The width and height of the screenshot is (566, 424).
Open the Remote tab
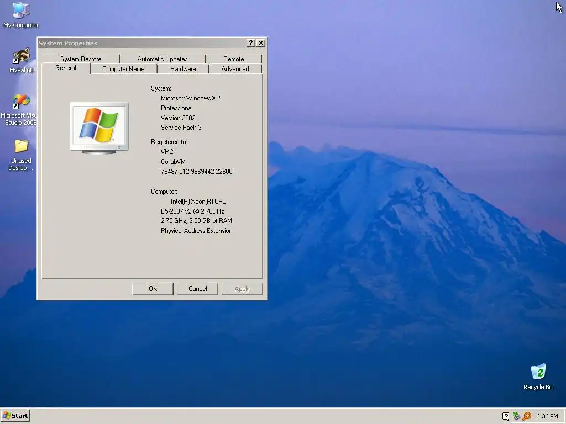point(234,59)
